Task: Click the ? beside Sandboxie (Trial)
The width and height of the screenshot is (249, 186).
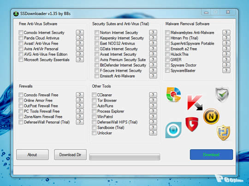Action: click(x=153, y=127)
